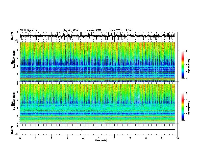Click the "-7" tick on the ch.2 colorbar

click(186, 120)
